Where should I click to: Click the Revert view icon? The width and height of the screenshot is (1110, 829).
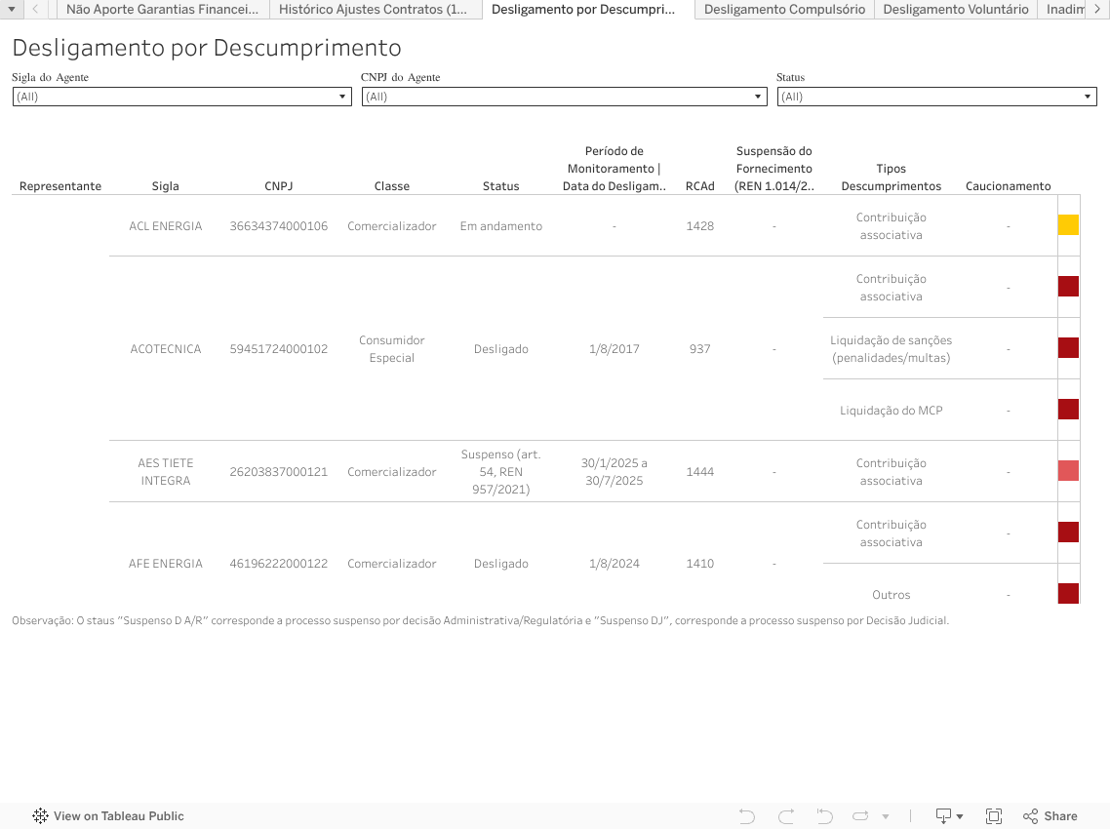[x=824, y=816]
